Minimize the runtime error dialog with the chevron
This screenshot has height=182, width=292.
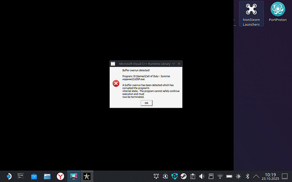(x=174, y=64)
